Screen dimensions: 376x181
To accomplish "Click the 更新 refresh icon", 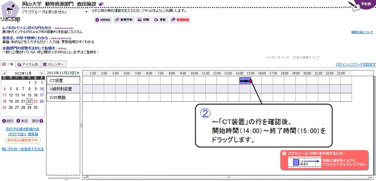I will pyautogui.click(x=160, y=20).
